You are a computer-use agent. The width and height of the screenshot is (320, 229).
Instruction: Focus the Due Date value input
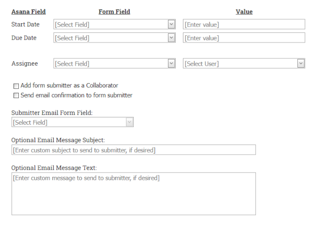pos(244,38)
